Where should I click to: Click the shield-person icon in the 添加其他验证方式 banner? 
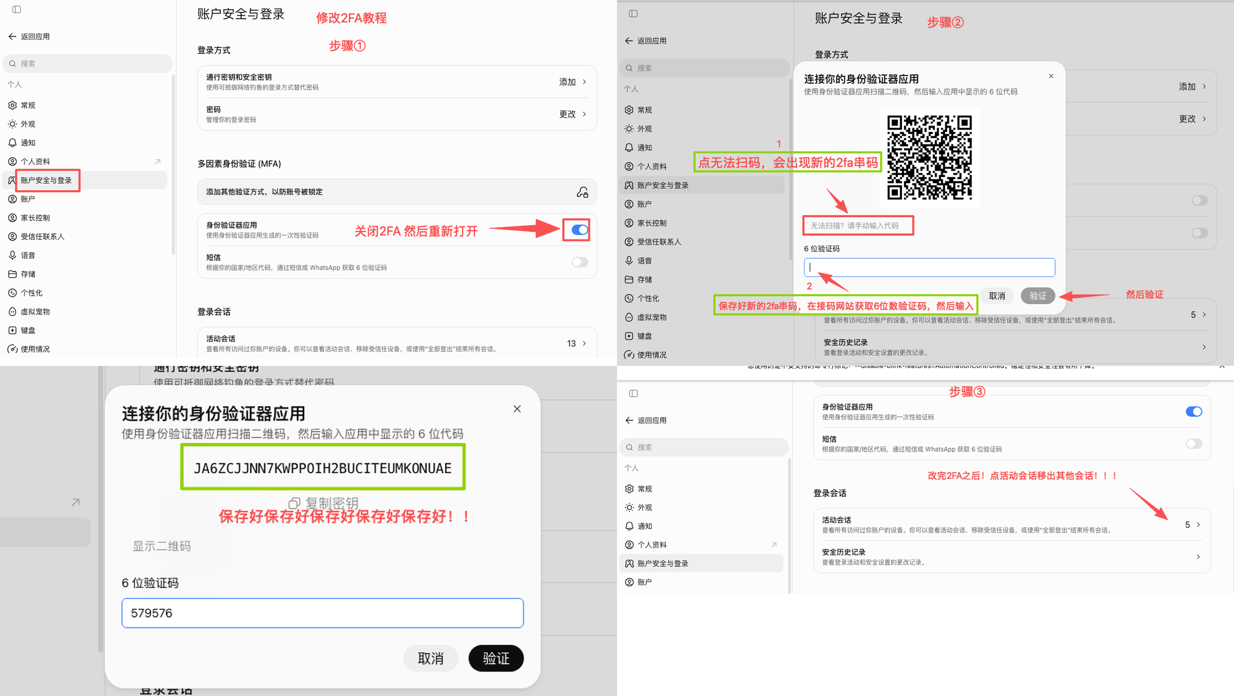coord(582,192)
